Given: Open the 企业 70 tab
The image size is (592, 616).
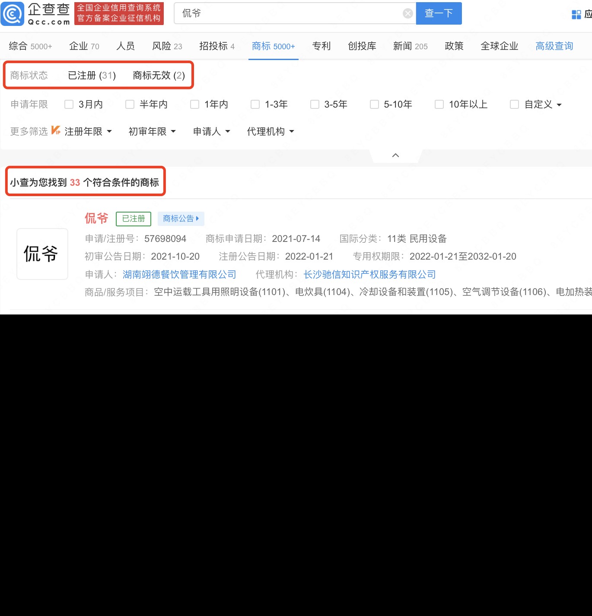Looking at the screenshot, I should (84, 46).
